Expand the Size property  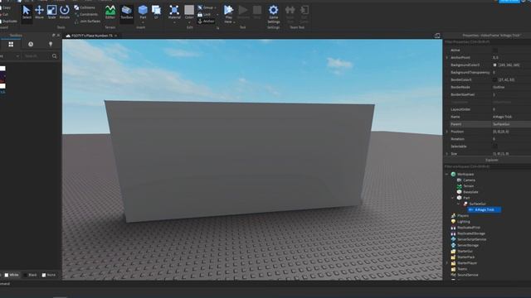[446, 154]
